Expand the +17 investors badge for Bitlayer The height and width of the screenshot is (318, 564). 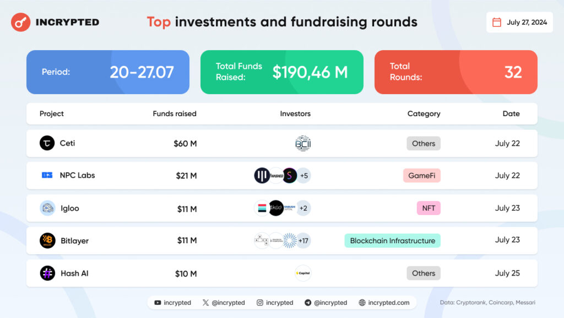coord(303,240)
